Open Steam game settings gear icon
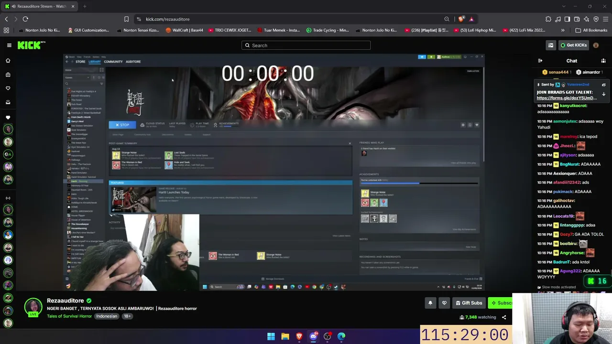Screen dimensions: 612x344 click(463, 125)
